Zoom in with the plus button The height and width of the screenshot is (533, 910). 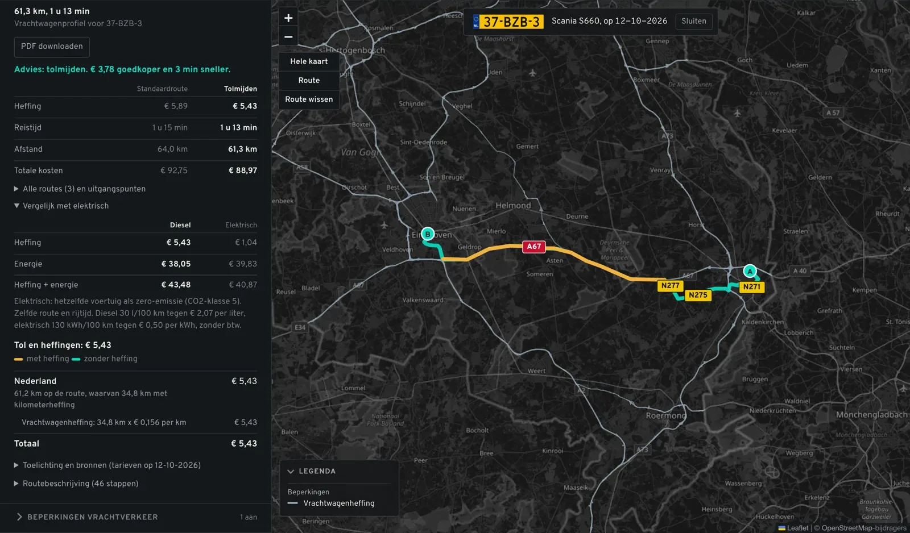(288, 18)
